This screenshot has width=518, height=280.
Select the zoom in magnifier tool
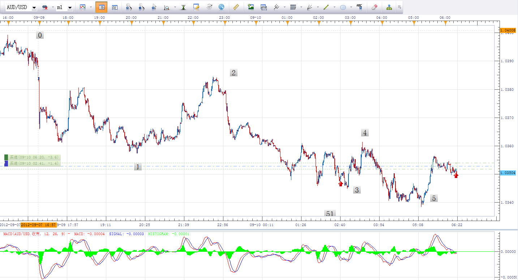(129, 7)
